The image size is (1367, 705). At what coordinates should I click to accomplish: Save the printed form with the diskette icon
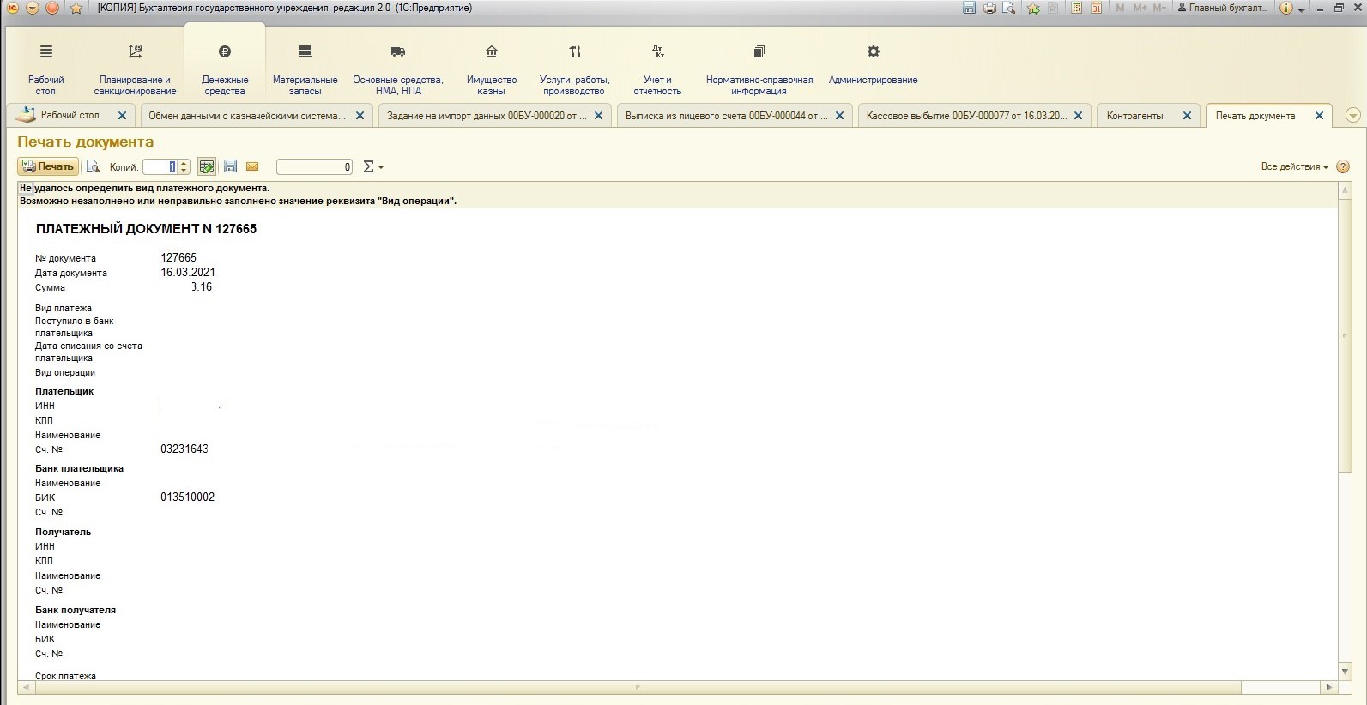click(230, 166)
